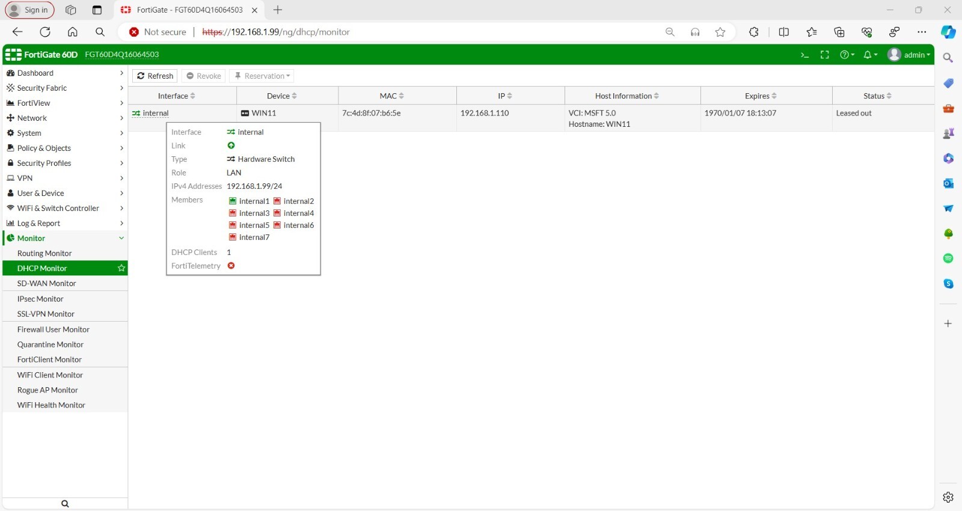Image resolution: width=962 pixels, height=511 pixels.
Task: Click the Not secure warning icon
Action: 134,32
